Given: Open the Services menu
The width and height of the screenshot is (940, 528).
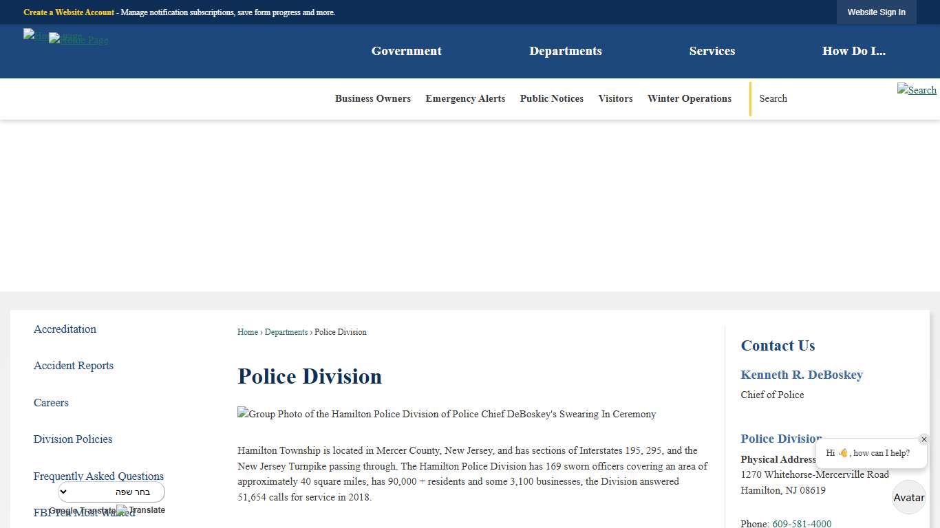Looking at the screenshot, I should point(712,51).
